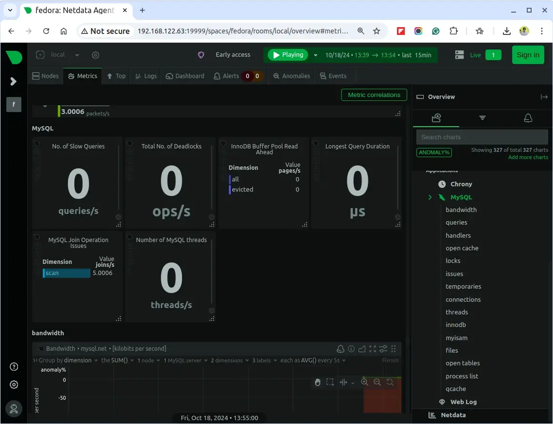Select Chrony in the chart tree
The image size is (553, 424).
[x=461, y=184]
